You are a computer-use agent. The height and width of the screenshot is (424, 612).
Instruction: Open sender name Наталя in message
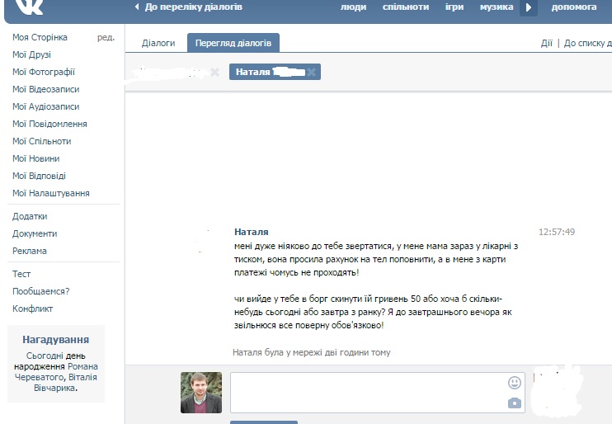pos(252,232)
